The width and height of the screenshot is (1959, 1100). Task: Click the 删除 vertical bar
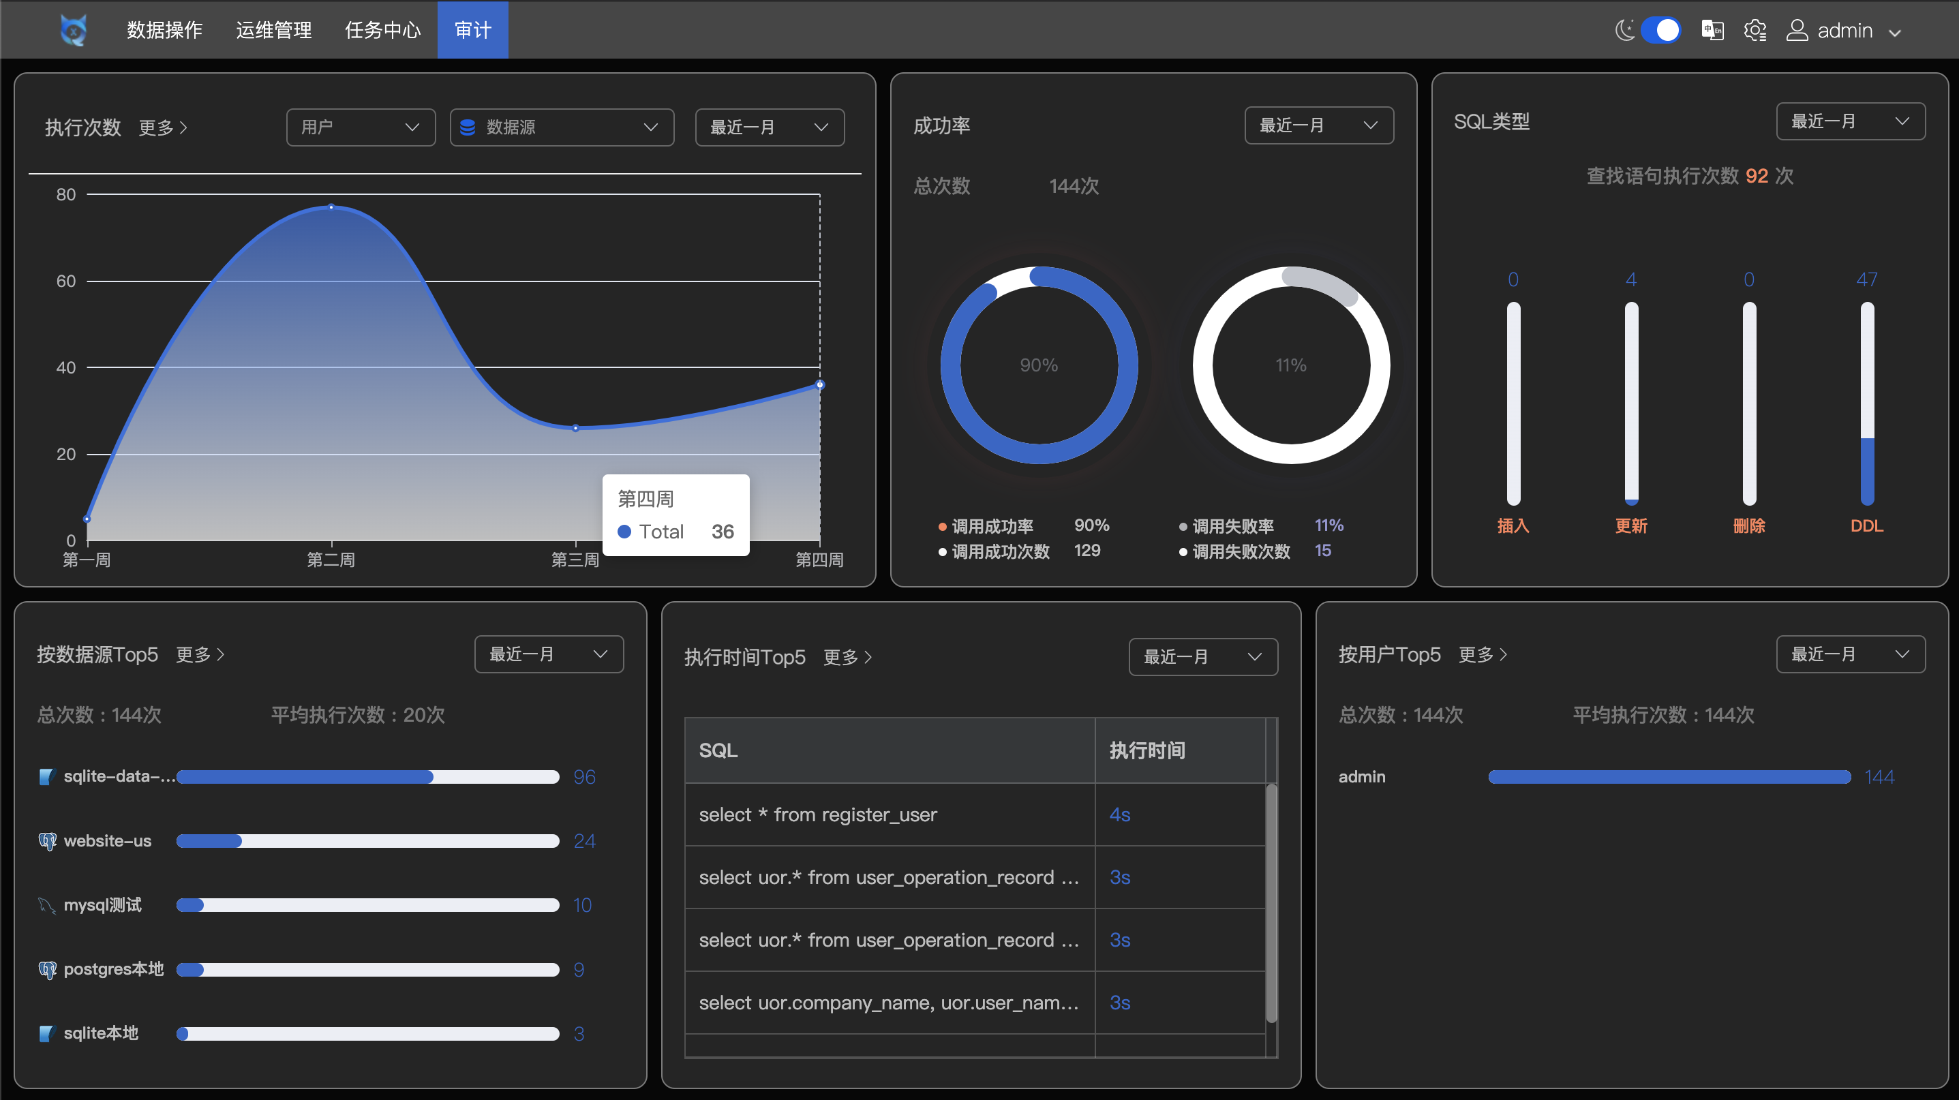click(1749, 403)
